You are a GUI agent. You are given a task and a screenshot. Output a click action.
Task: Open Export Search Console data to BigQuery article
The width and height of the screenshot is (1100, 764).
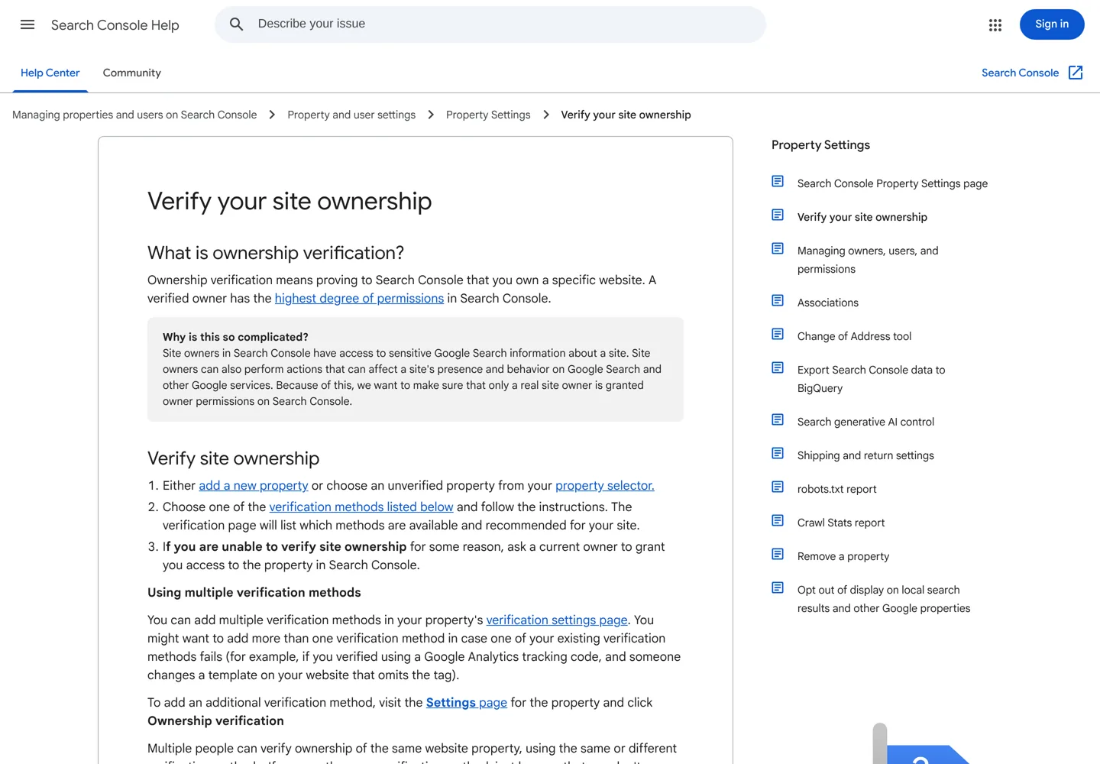871,379
